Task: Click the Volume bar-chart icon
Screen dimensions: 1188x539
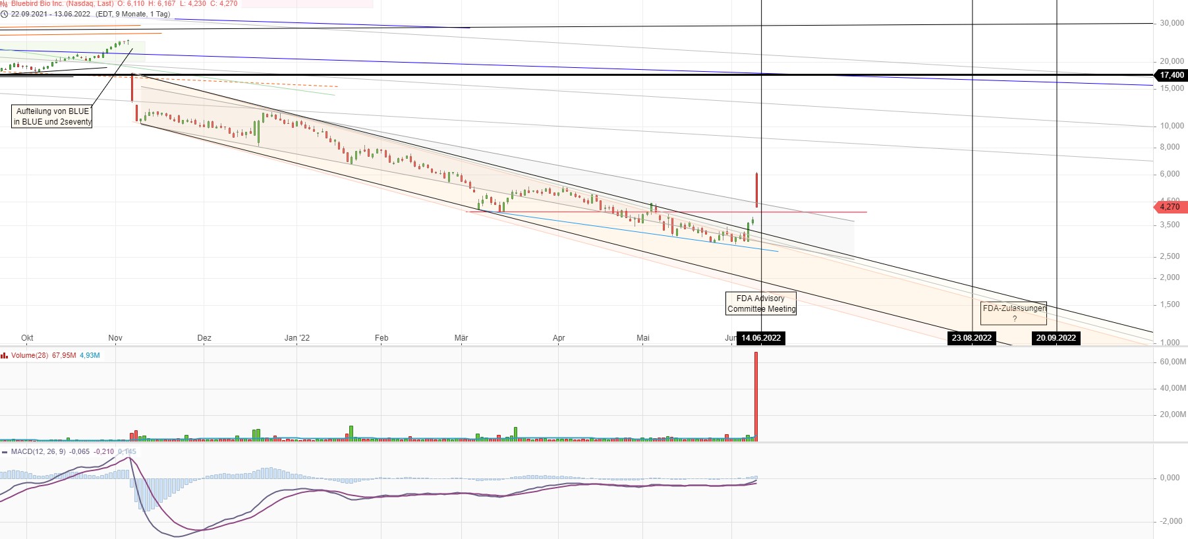Action: pos(5,356)
